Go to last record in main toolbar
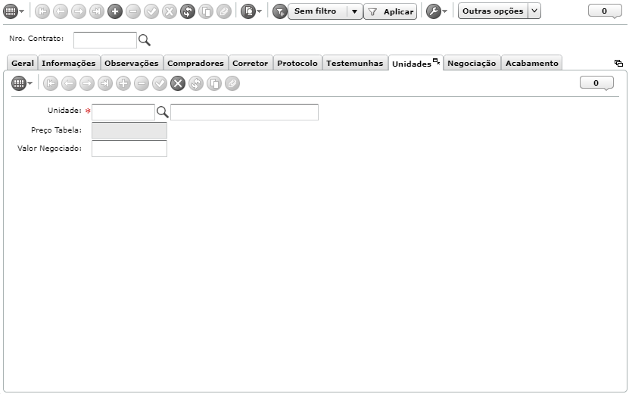This screenshot has height=394, width=629. (x=97, y=11)
